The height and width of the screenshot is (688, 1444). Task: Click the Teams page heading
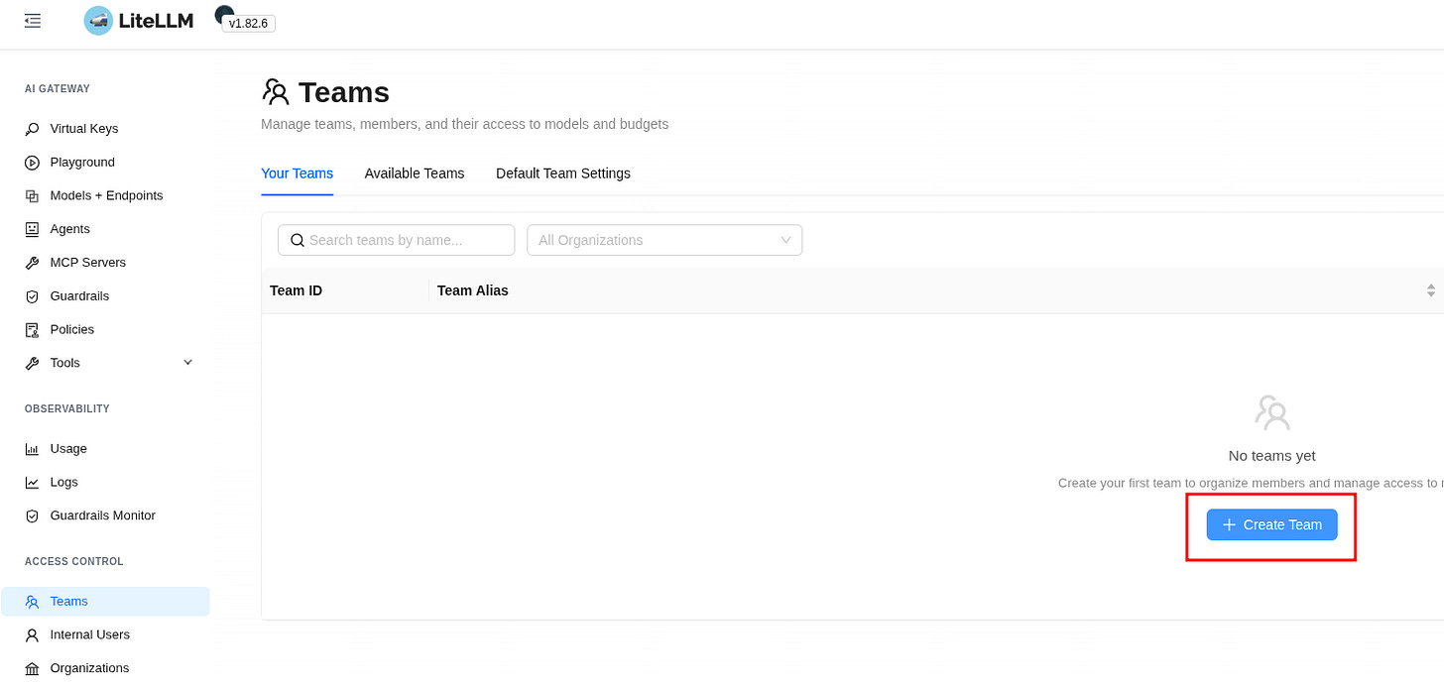tap(343, 92)
